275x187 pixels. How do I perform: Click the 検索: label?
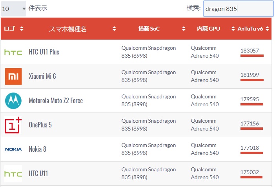[x=193, y=8]
